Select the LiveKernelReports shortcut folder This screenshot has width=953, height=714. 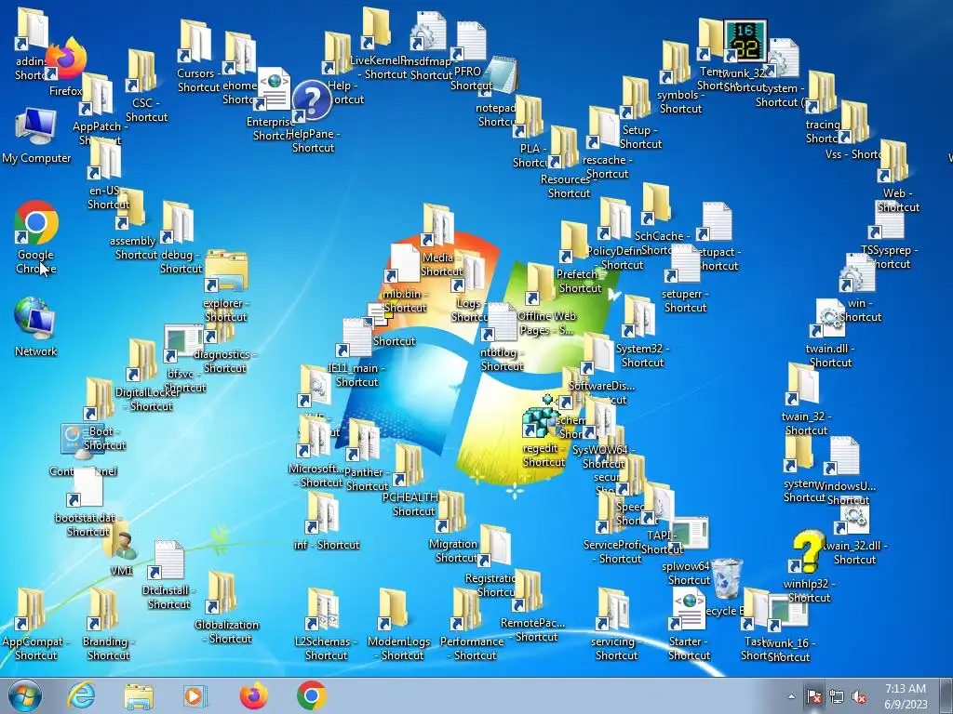pyautogui.click(x=376, y=29)
